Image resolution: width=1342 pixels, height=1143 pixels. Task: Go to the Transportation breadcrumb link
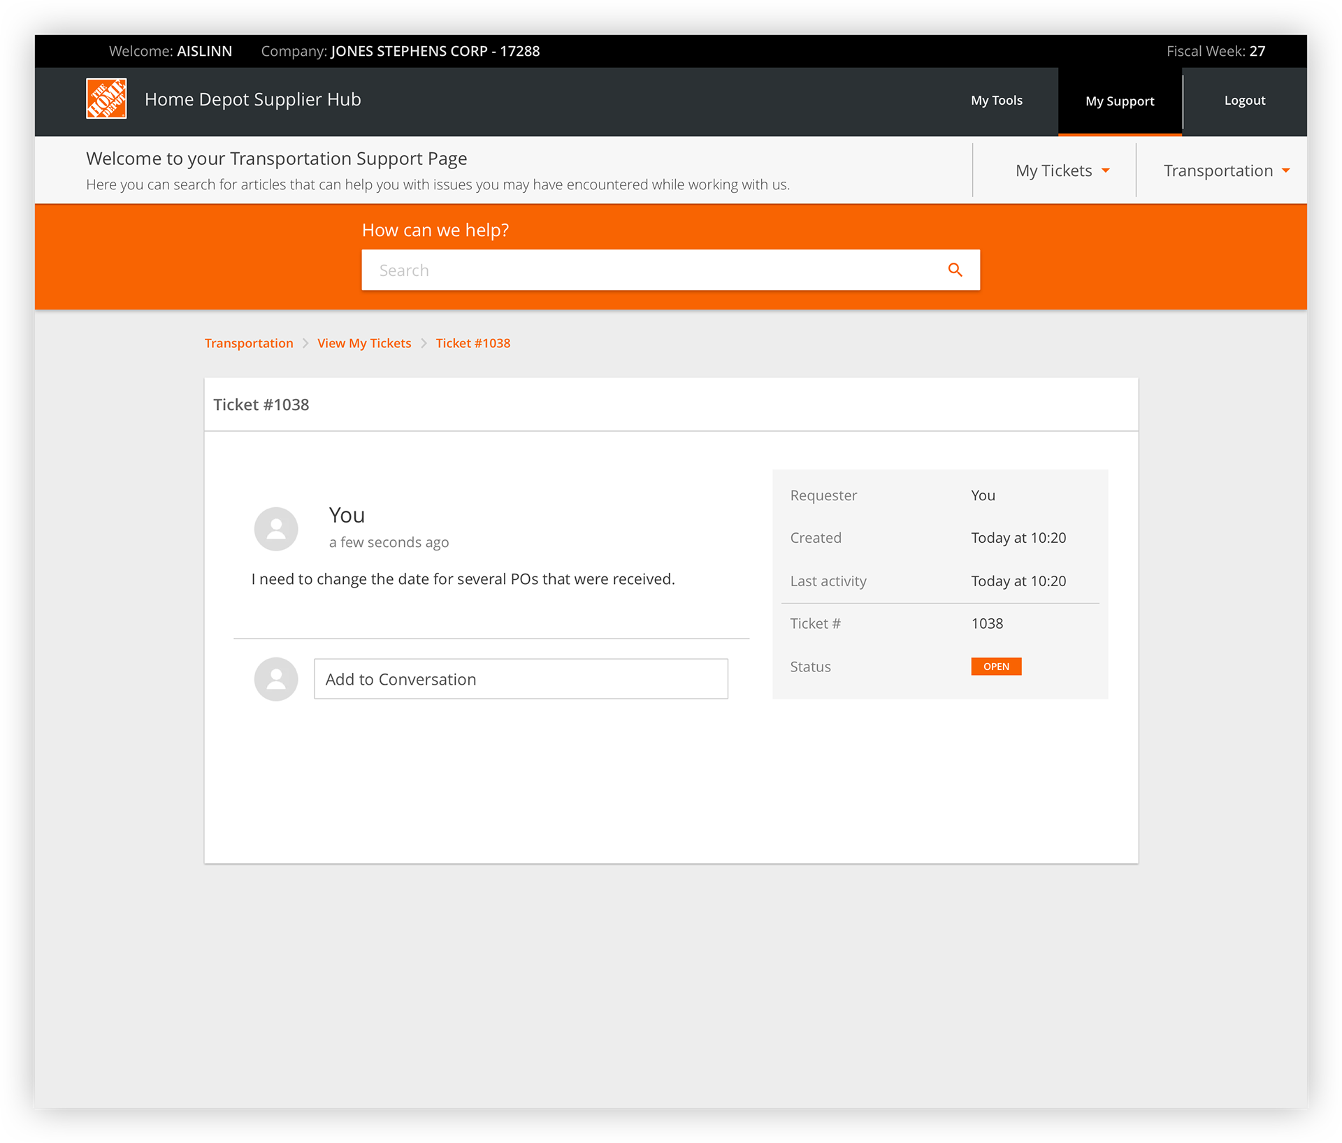[249, 343]
